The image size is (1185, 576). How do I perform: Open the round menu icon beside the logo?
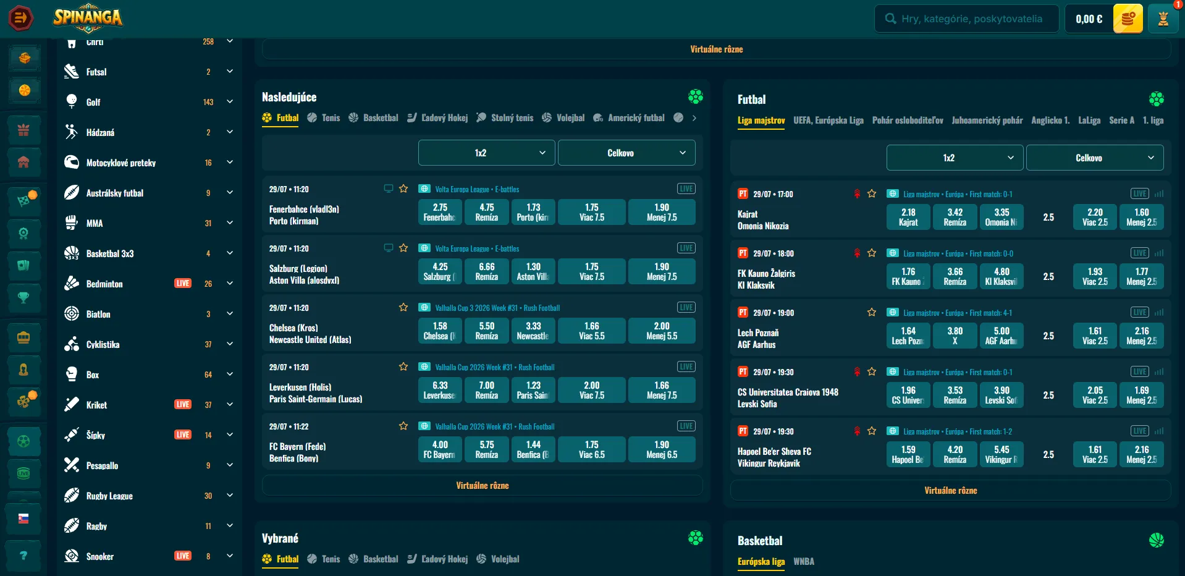[21, 19]
